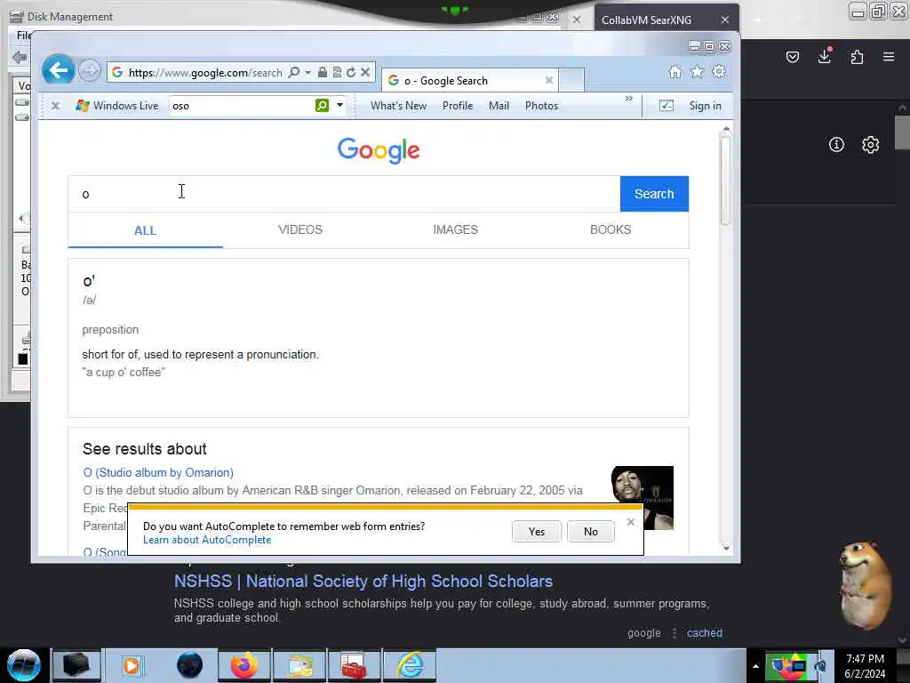Open Firefox extensions puzzle icon
Image resolution: width=910 pixels, height=683 pixels.
857,57
